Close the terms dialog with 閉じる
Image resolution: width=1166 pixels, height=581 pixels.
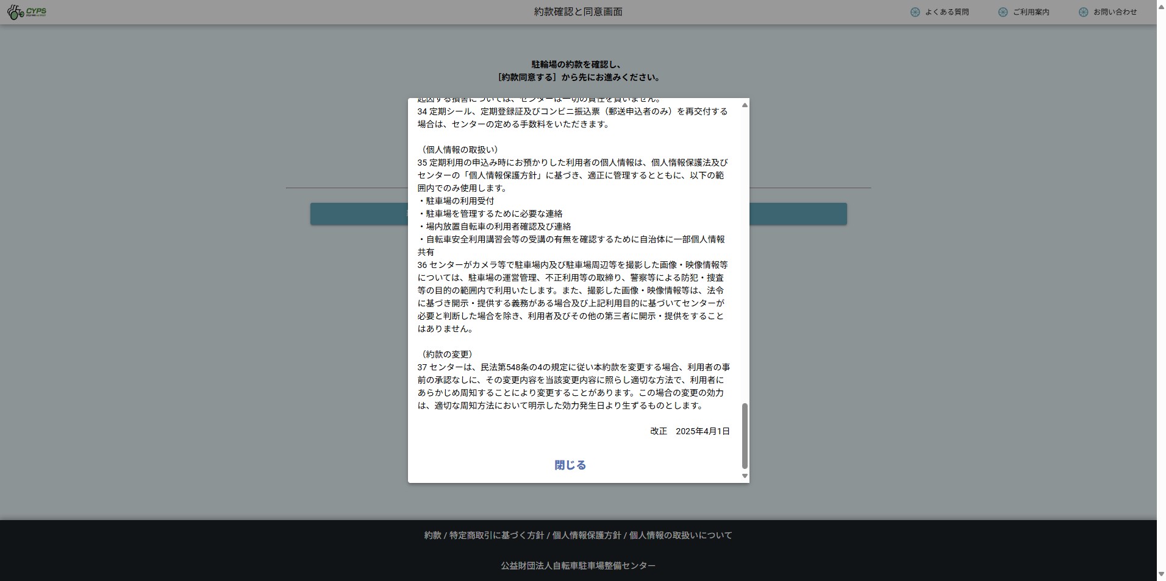[570, 465]
